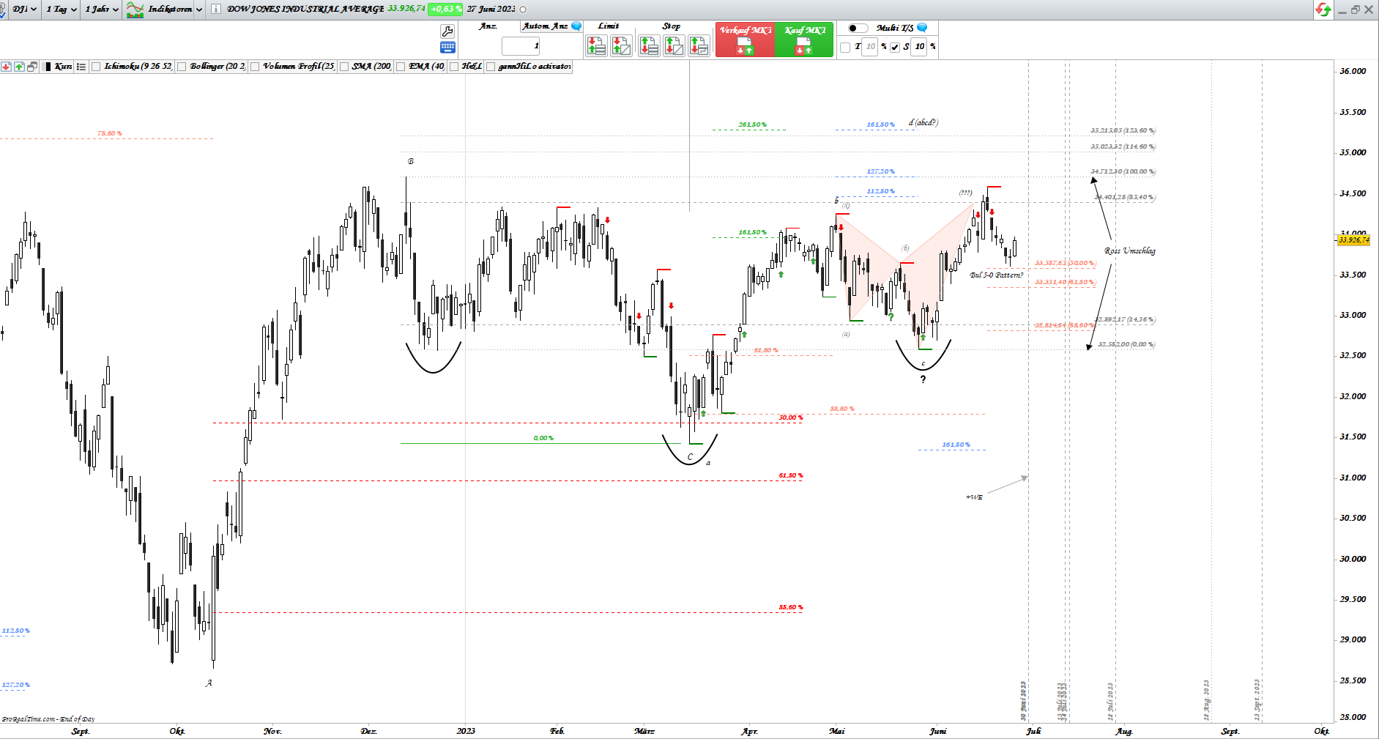
Task: Click the detach chart window icon
Action: coord(32,67)
